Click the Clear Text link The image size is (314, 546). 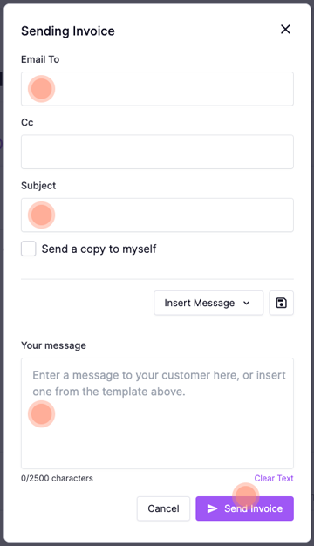coord(274,478)
